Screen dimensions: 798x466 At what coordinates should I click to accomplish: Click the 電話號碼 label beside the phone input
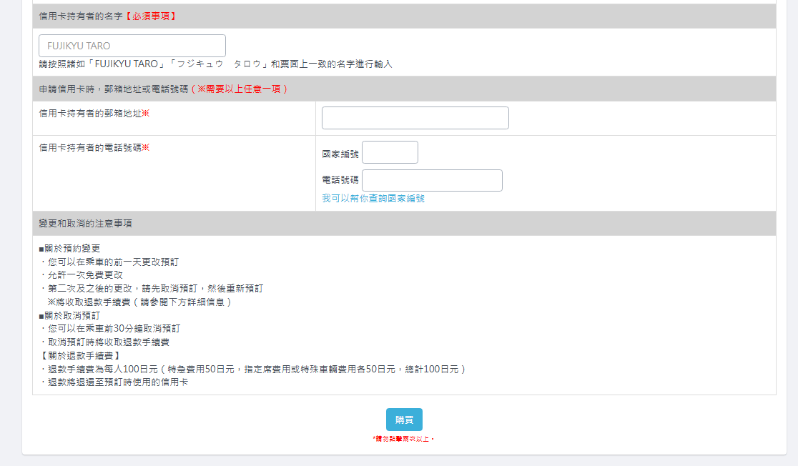tap(340, 180)
